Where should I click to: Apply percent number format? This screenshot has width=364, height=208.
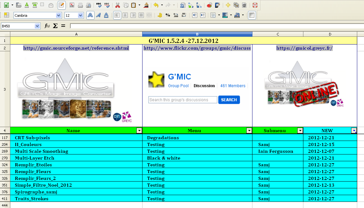(168, 15)
